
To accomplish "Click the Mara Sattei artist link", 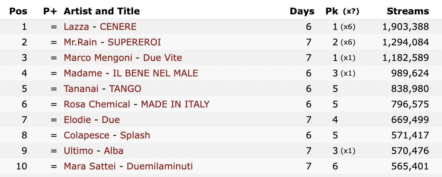I will pos(90,166).
